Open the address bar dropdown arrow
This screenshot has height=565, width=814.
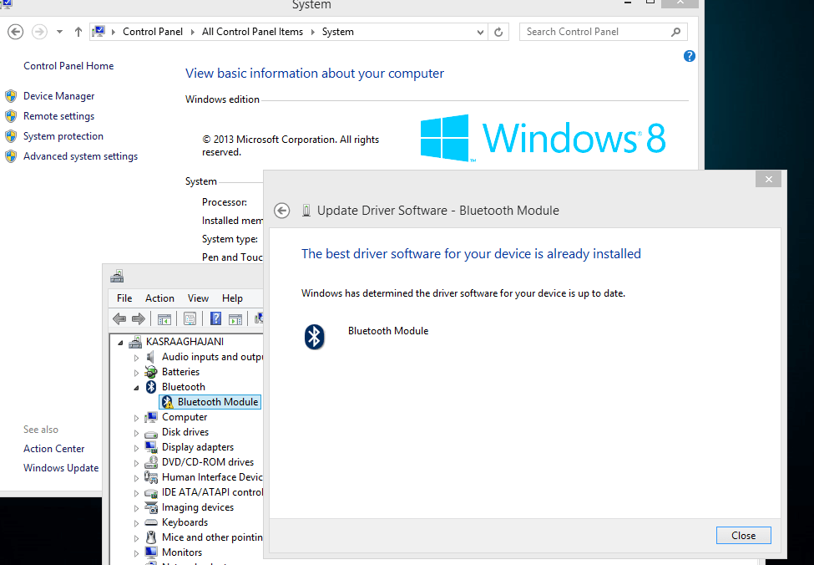point(479,31)
